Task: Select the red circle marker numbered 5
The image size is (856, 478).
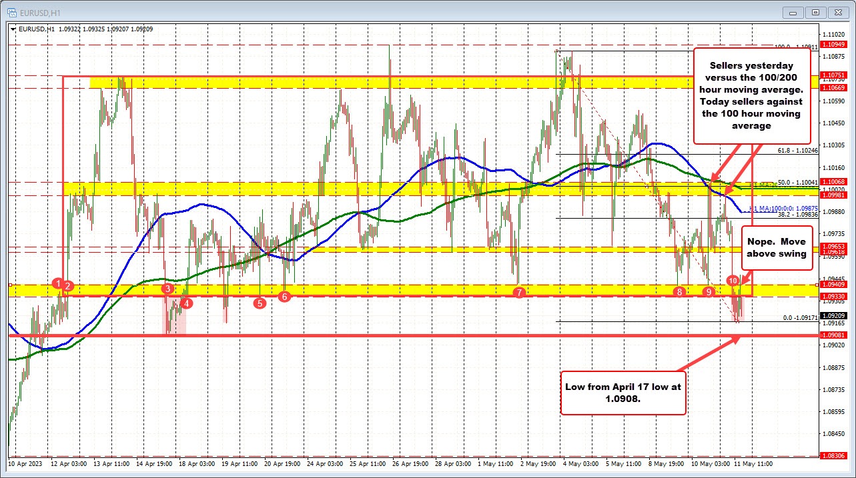Action: 260,303
